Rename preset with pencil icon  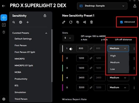pyautogui.click(x=64, y=22)
